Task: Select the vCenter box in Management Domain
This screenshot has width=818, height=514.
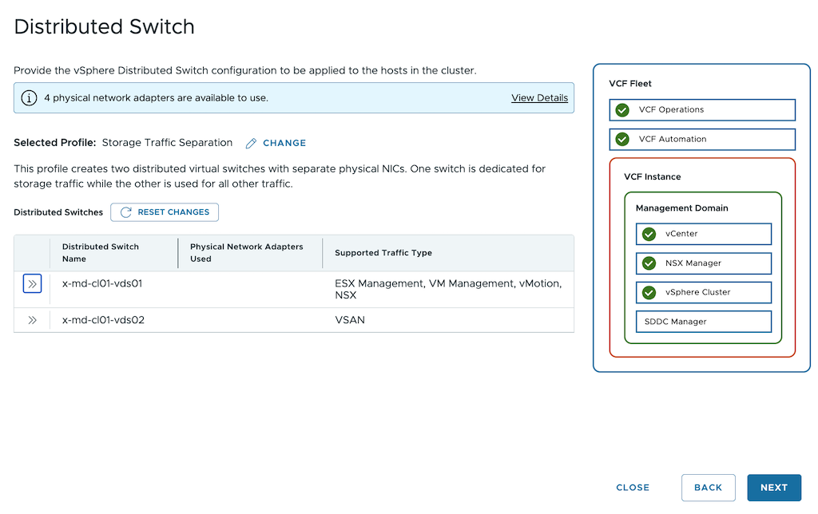Action: [703, 234]
